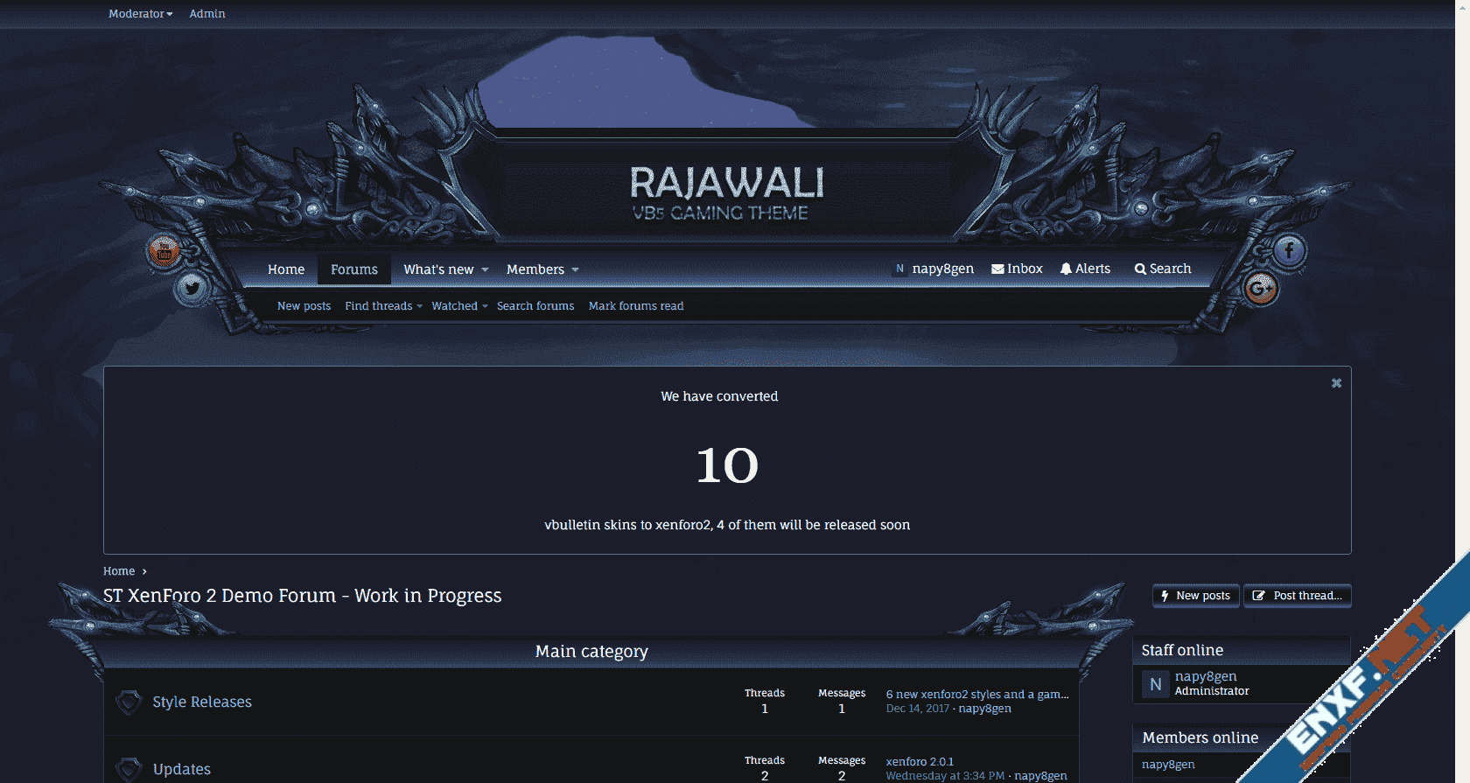Image resolution: width=1470 pixels, height=783 pixels.
Task: Go to the Home navigation tab
Action: [286, 269]
